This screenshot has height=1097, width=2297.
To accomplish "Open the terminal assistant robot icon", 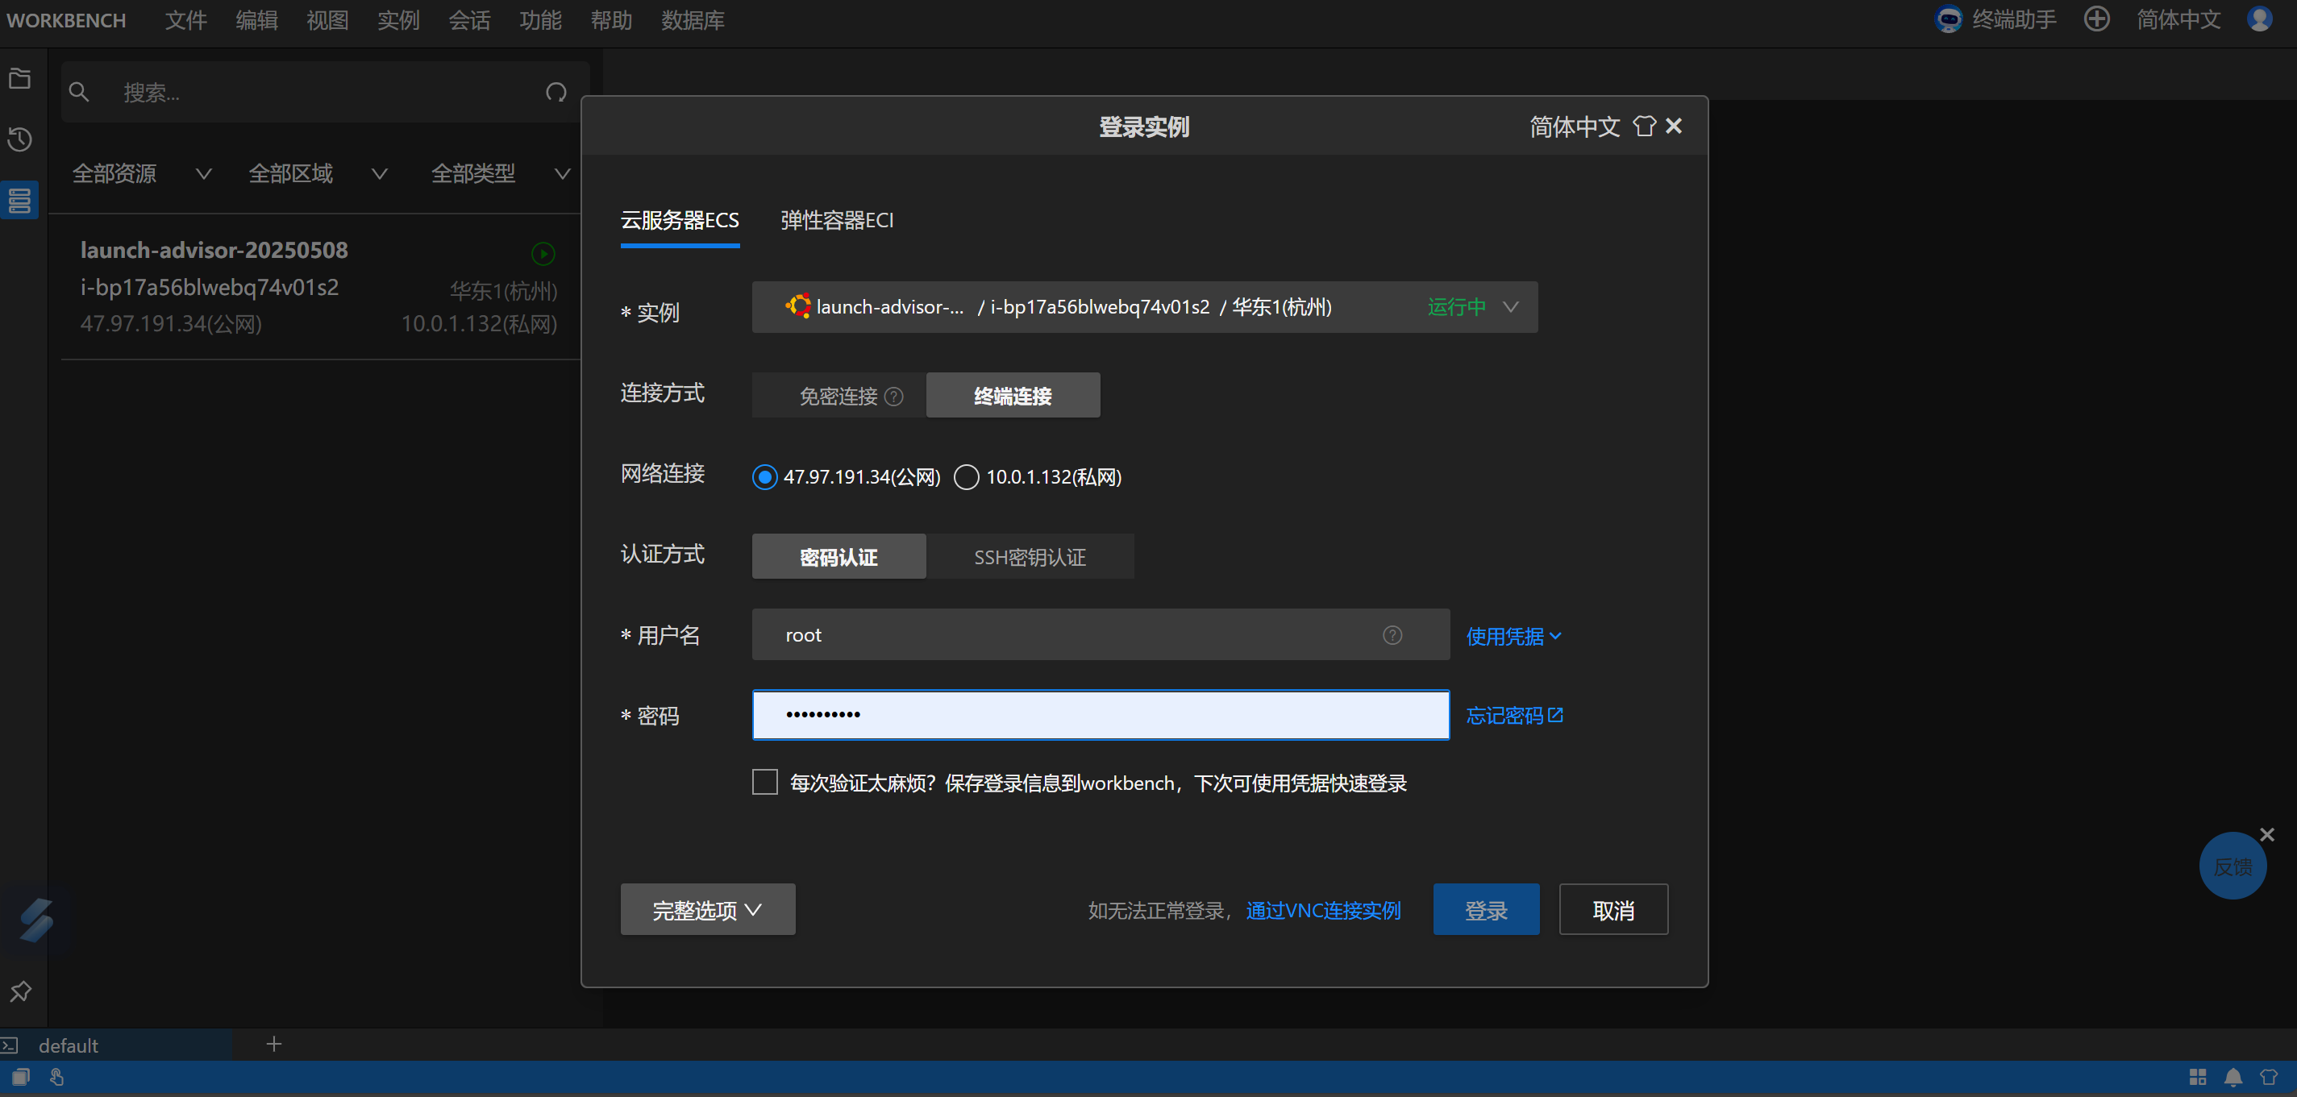I will point(1949,19).
